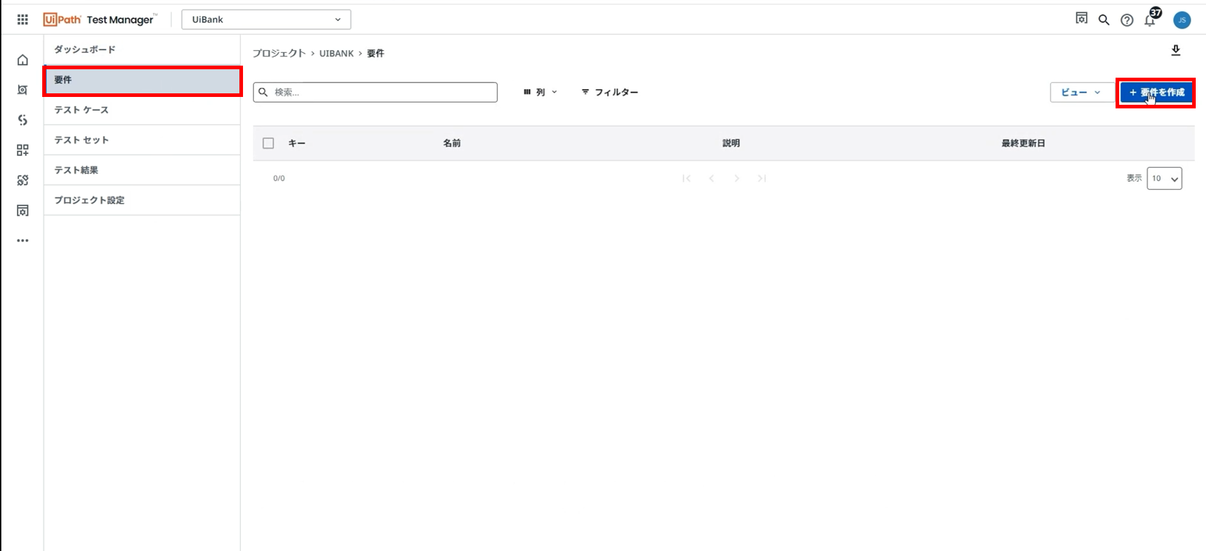Open the テスト結果 section
The image size is (1206, 551).
pos(75,170)
